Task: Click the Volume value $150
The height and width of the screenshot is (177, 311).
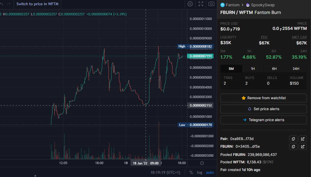Action: click(294, 83)
